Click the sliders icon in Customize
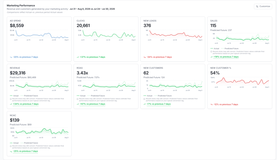277x160 pixels. coord(257,6)
